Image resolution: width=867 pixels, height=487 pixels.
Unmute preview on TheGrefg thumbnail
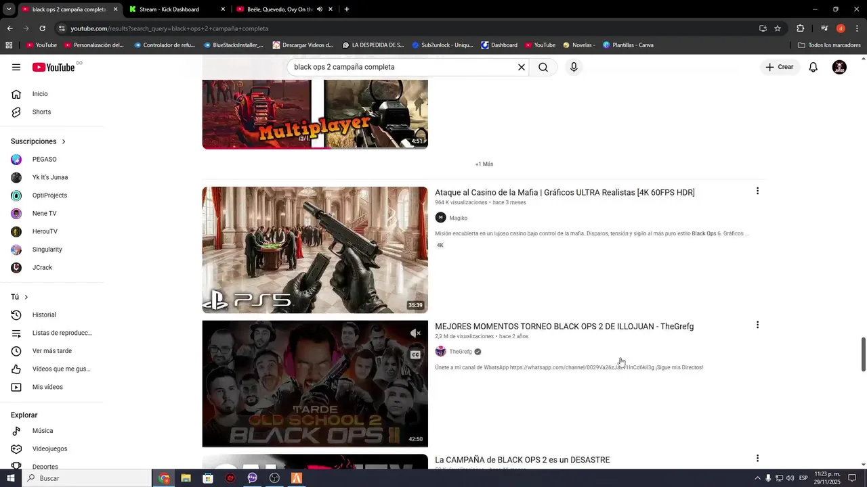(416, 333)
